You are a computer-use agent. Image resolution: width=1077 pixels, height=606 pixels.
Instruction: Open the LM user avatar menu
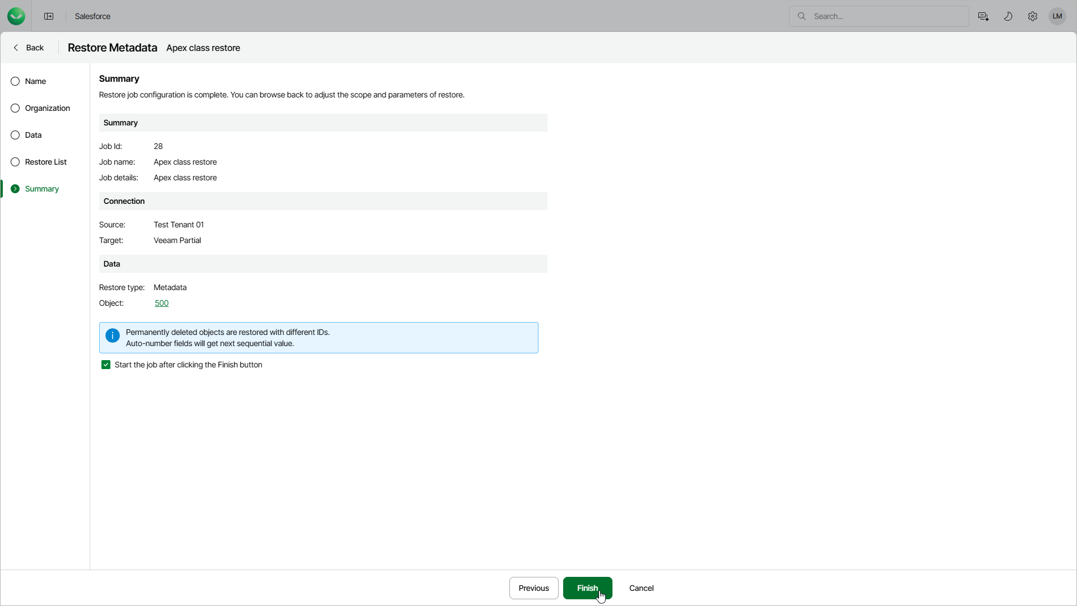point(1057,16)
